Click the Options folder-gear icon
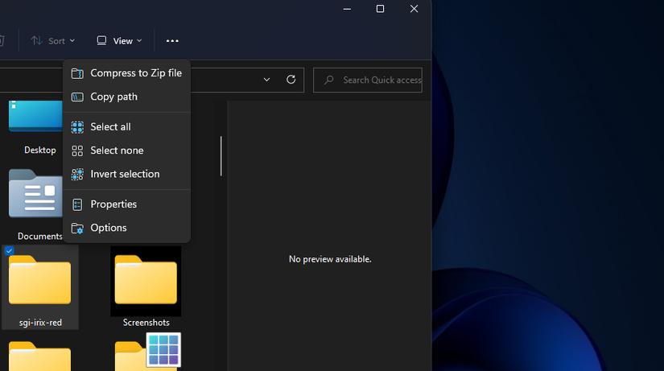 coord(77,229)
